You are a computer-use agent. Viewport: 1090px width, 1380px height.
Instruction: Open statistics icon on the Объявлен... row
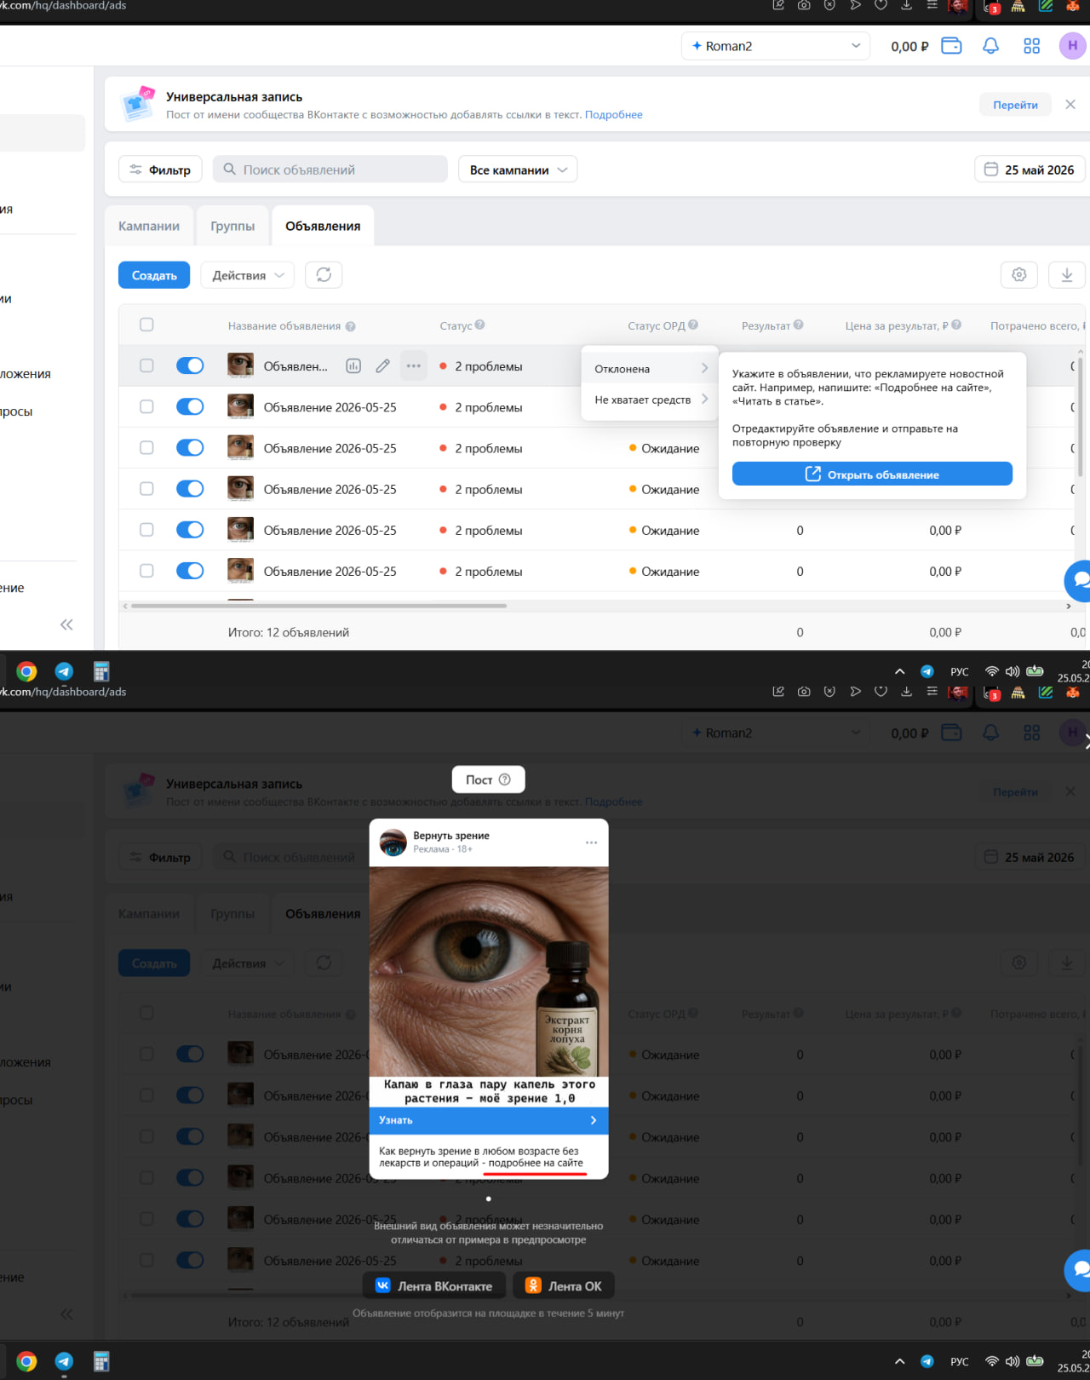(353, 366)
